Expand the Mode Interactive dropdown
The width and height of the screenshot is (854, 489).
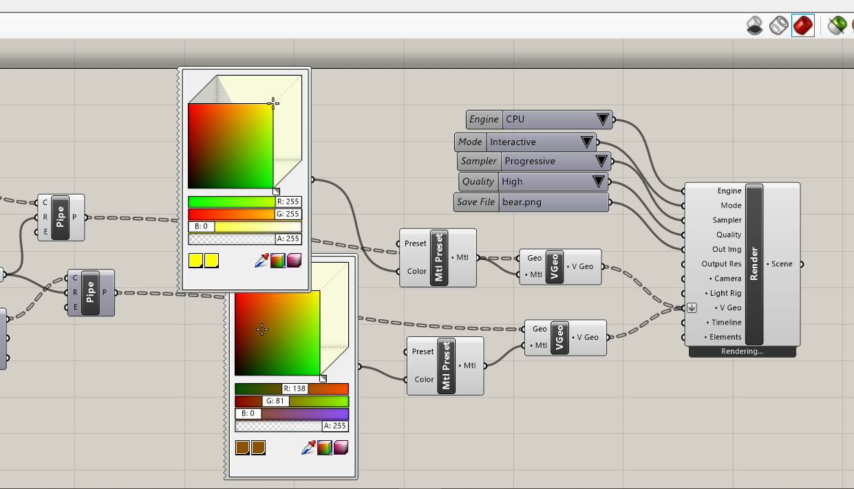click(586, 142)
